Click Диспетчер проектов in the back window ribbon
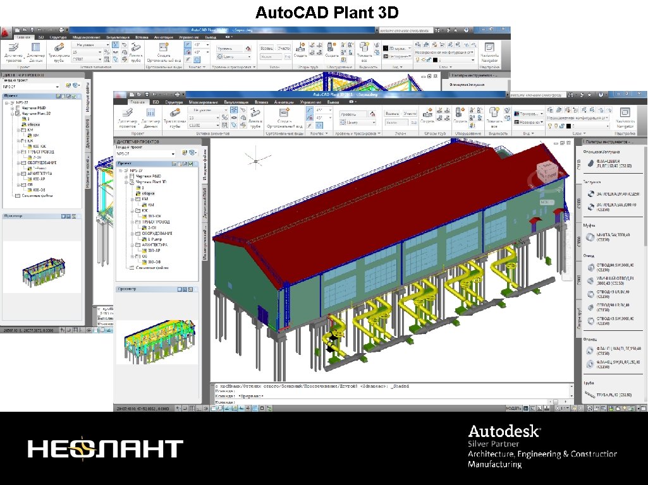Viewport: 648px width, 485px height. click(14, 52)
